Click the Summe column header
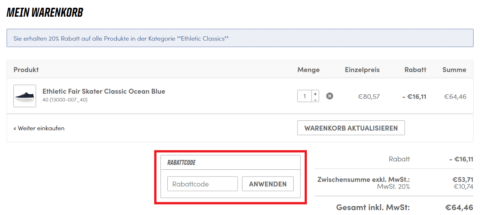Image resolution: width=481 pixels, height=215 pixels. point(454,70)
